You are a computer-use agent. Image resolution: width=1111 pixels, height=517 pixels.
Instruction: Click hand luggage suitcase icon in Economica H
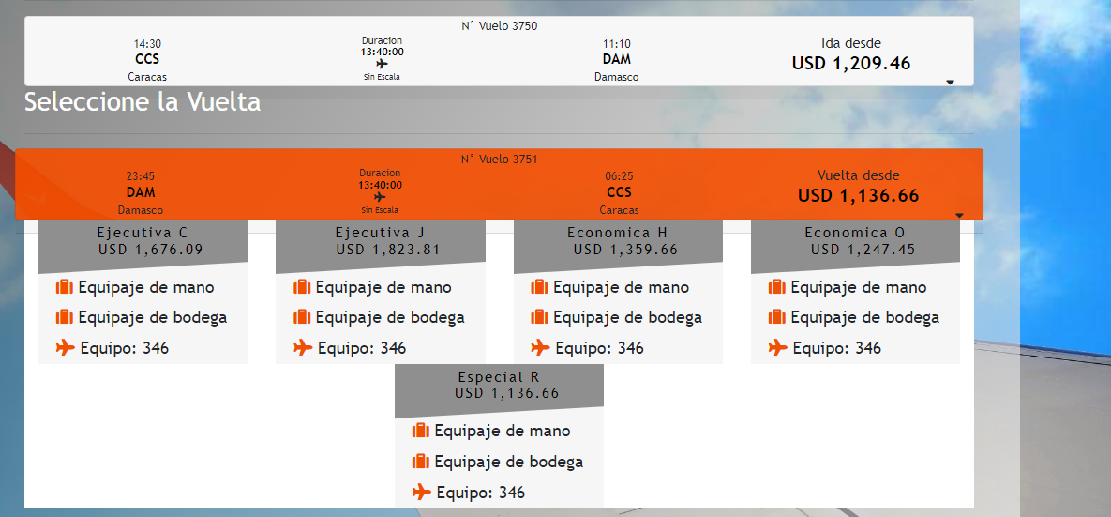[x=539, y=287]
